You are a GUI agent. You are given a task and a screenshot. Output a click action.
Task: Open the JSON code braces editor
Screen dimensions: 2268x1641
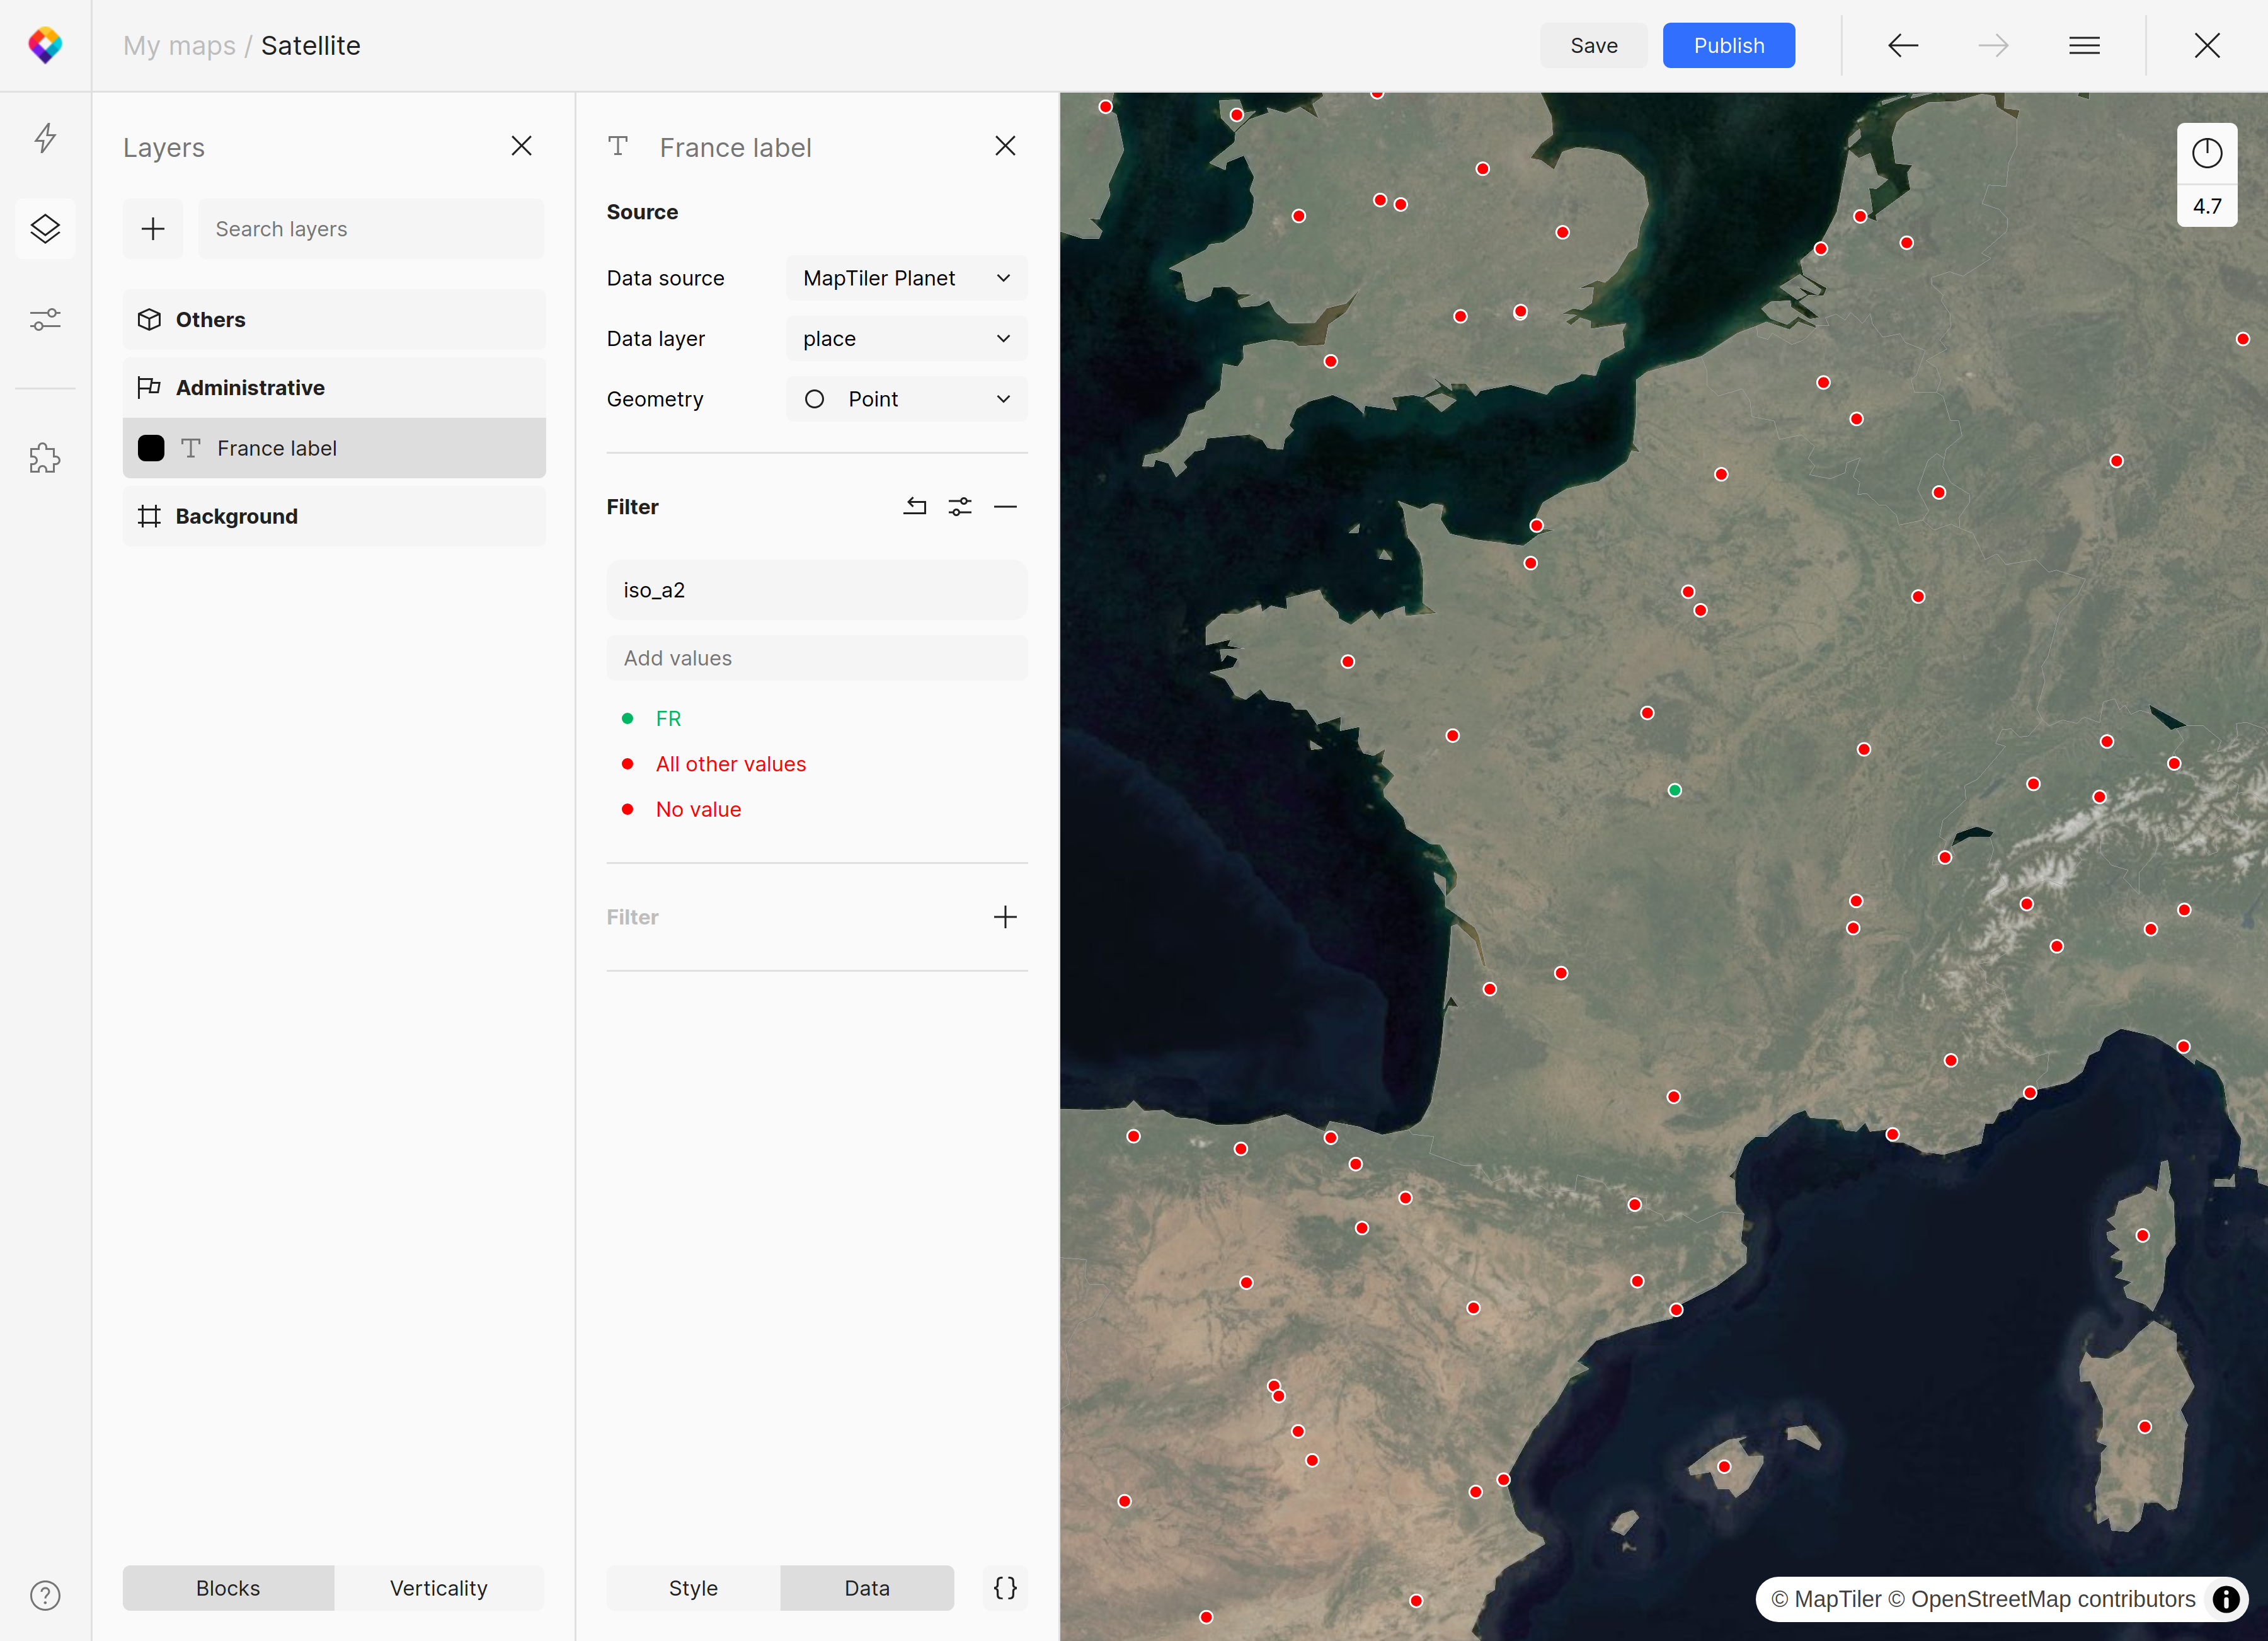point(1005,1587)
